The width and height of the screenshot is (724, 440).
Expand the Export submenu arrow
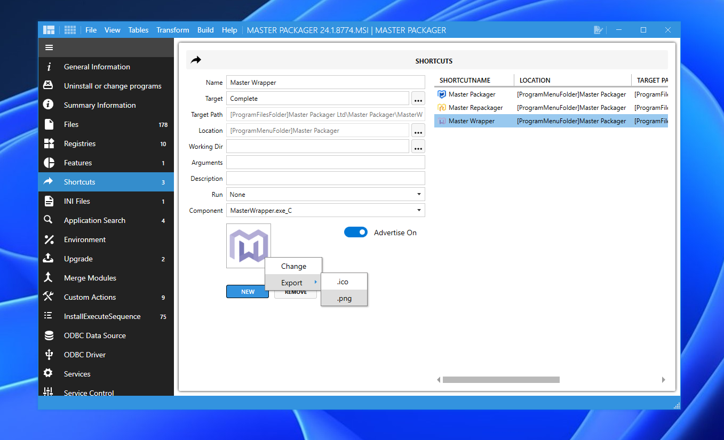coord(315,282)
